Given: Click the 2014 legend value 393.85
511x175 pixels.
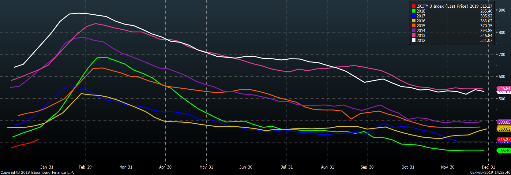Looking at the screenshot, I should (x=486, y=31).
